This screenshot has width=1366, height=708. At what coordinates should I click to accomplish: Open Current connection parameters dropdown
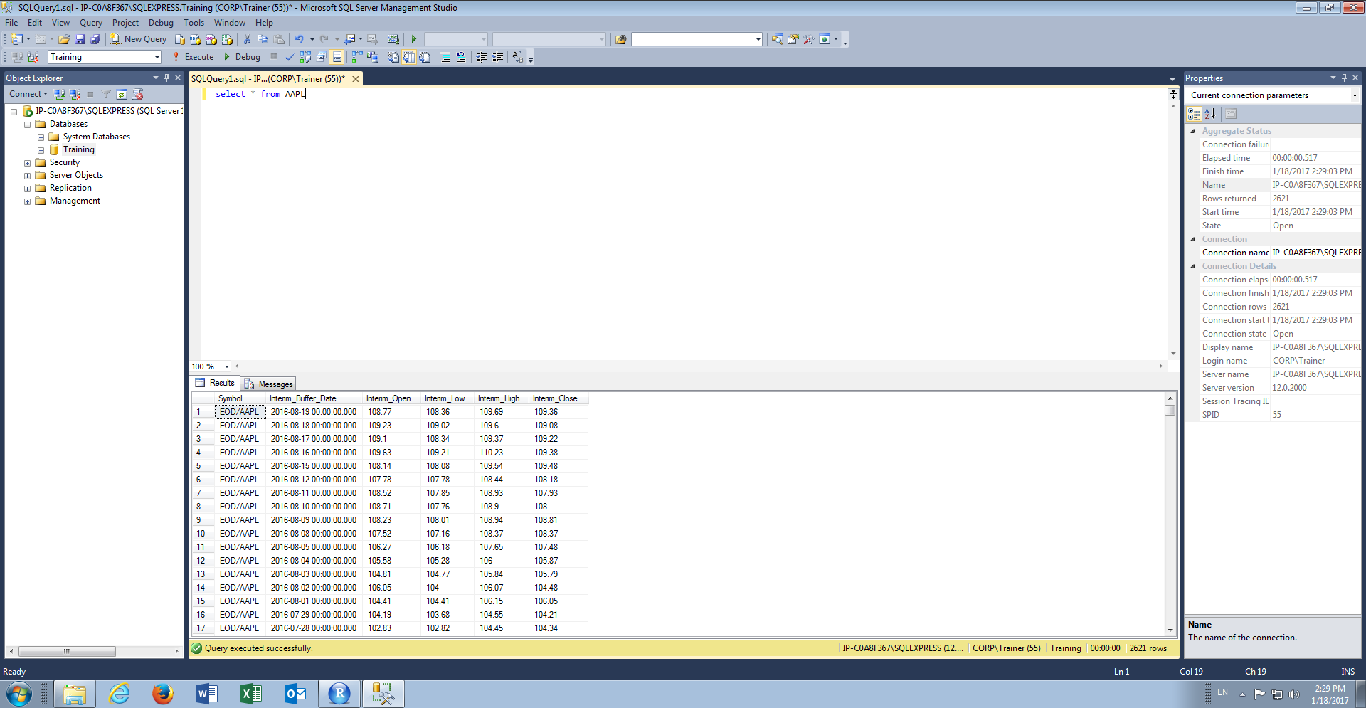tap(1354, 95)
